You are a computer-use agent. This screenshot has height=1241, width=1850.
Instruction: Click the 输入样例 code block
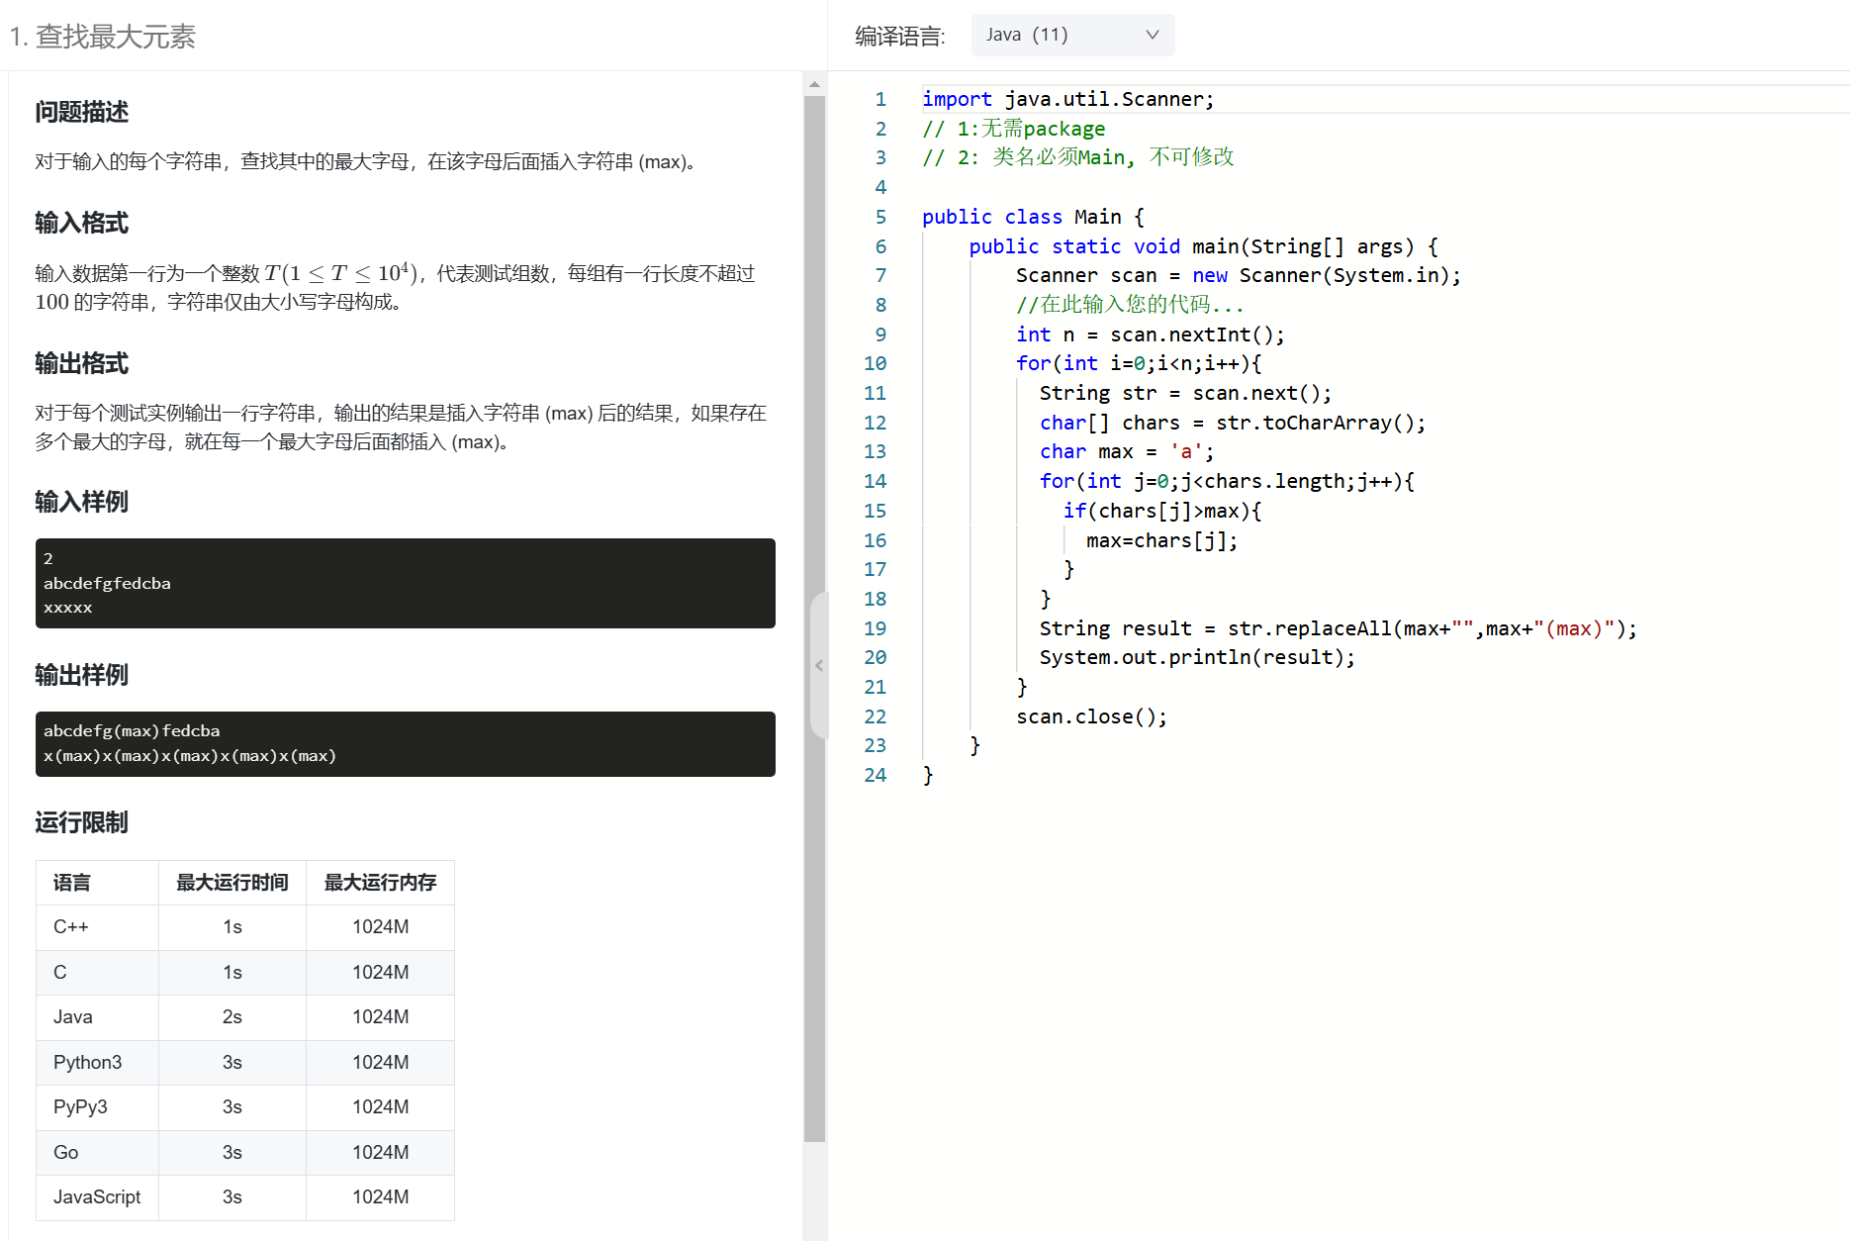405,583
